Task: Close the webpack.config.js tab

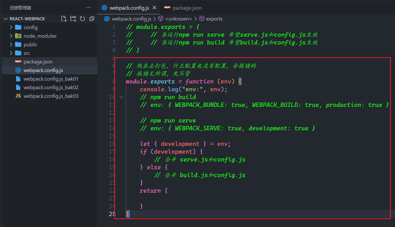Action: point(154,8)
